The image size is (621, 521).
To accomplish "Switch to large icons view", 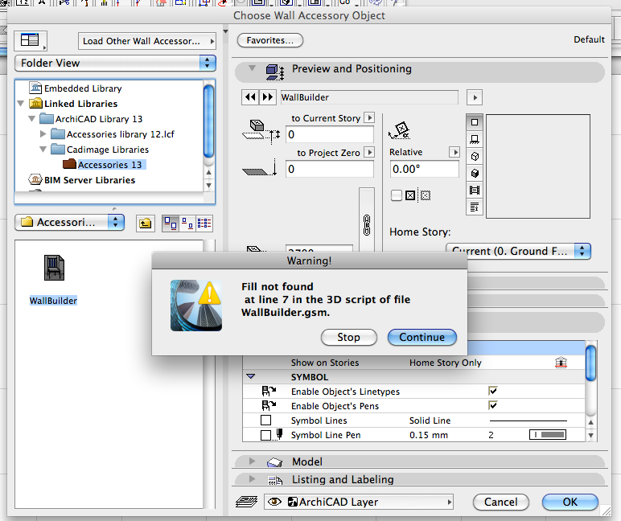I will (171, 224).
